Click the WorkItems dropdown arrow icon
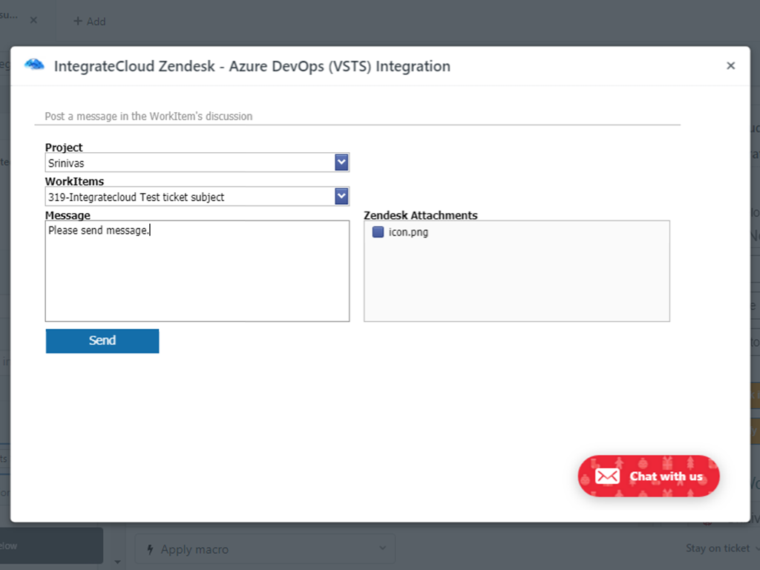Viewport: 760px width, 570px height. 341,196
